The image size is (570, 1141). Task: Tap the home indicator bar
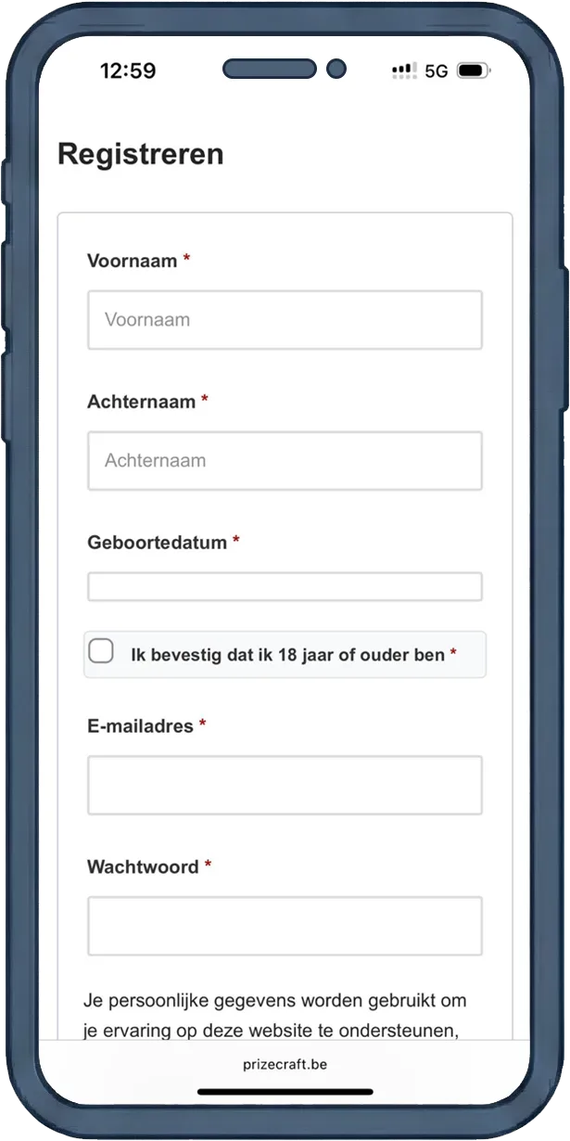[x=285, y=1092]
